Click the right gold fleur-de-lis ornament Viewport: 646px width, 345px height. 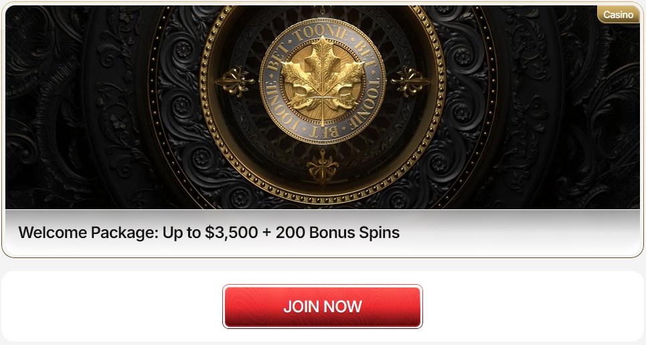(x=410, y=81)
